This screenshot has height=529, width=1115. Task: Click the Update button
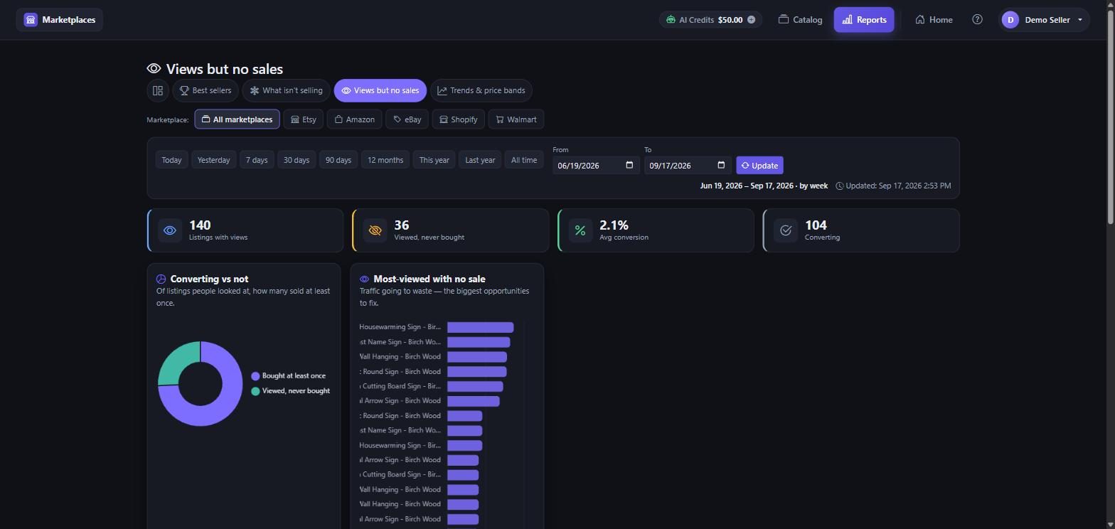[x=759, y=166]
